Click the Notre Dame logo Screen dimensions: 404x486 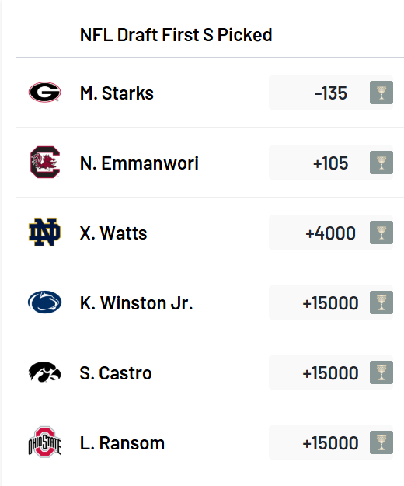(44, 233)
